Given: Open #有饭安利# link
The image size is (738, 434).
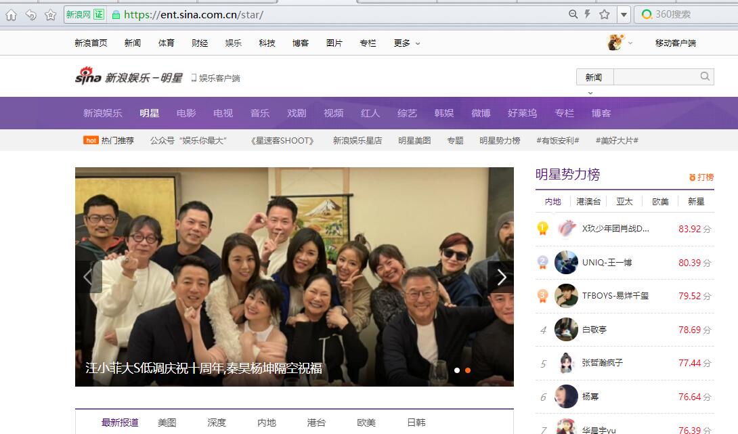Looking at the screenshot, I should (558, 140).
